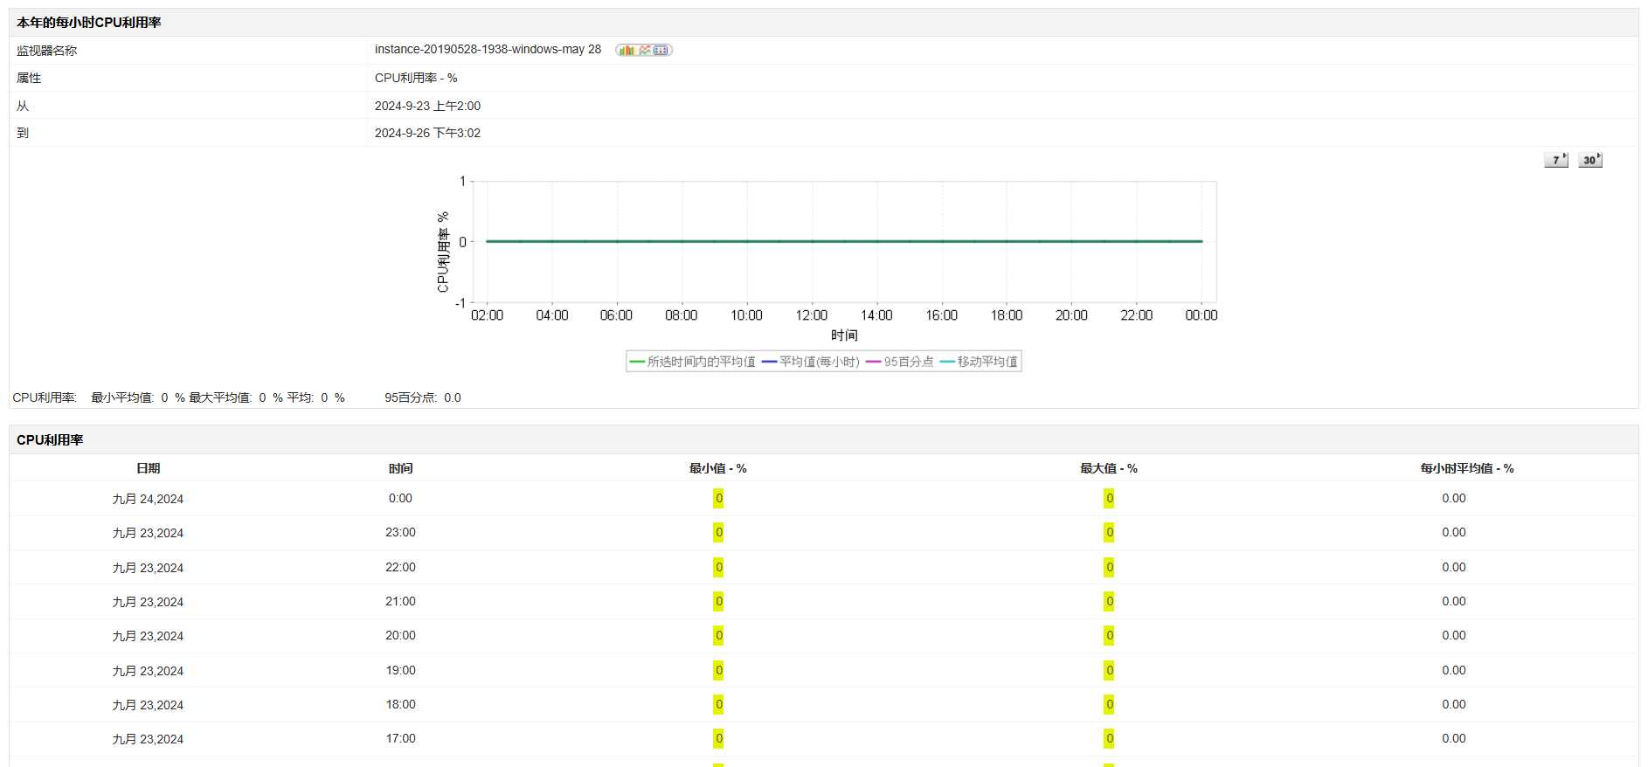Image resolution: width=1648 pixels, height=767 pixels.
Task: Click the green CPU line in chart
Action: pyautogui.click(x=844, y=241)
